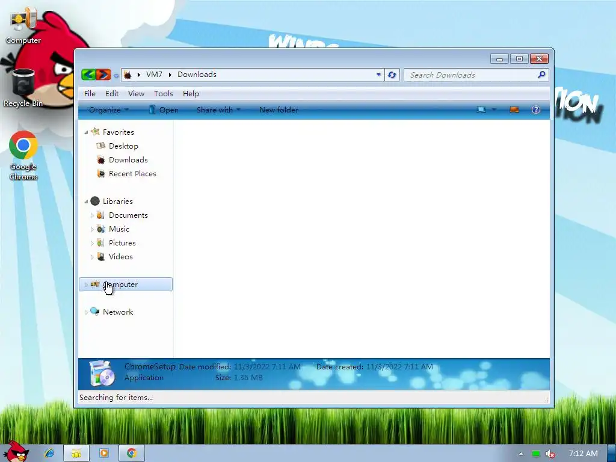Expand the Videos library arrow
This screenshot has height=462, width=616.
(92, 257)
